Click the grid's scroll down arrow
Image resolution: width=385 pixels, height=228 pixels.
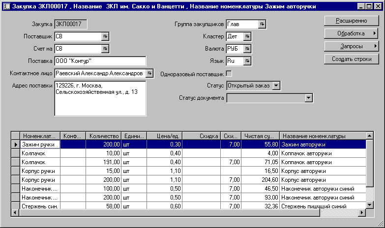click(370, 205)
